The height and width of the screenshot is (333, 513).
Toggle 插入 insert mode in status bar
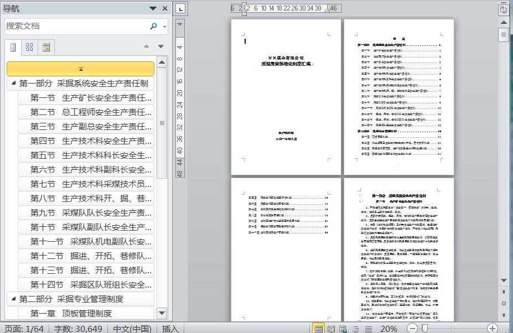point(170,329)
